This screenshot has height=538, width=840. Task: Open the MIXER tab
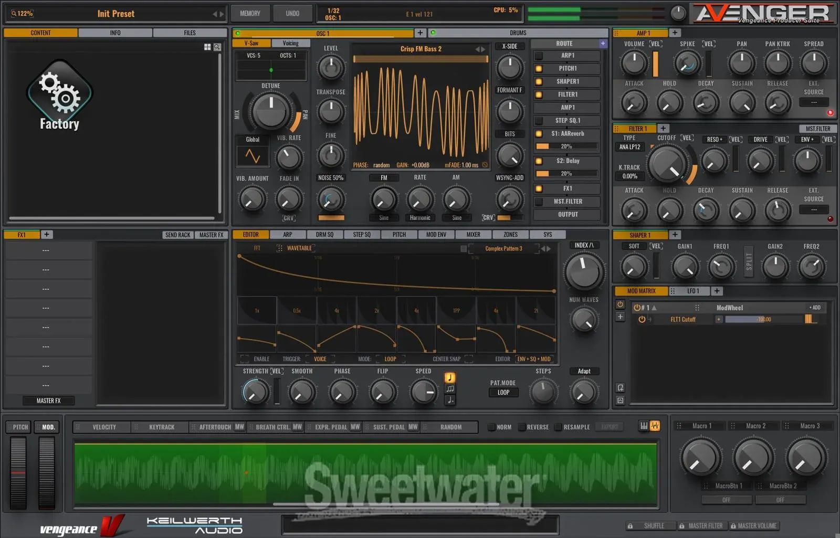tap(473, 235)
